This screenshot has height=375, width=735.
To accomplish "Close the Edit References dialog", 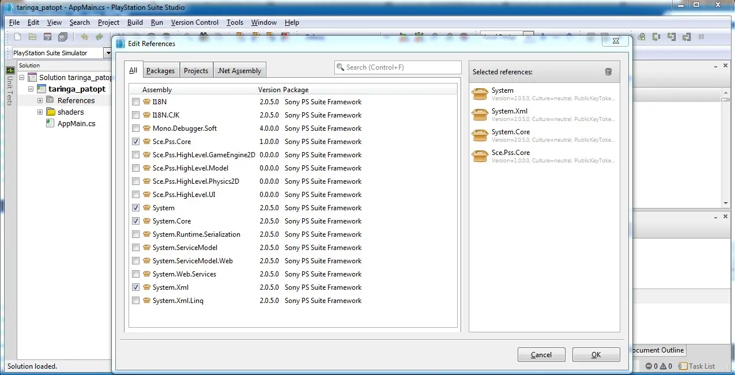I will [x=616, y=41].
